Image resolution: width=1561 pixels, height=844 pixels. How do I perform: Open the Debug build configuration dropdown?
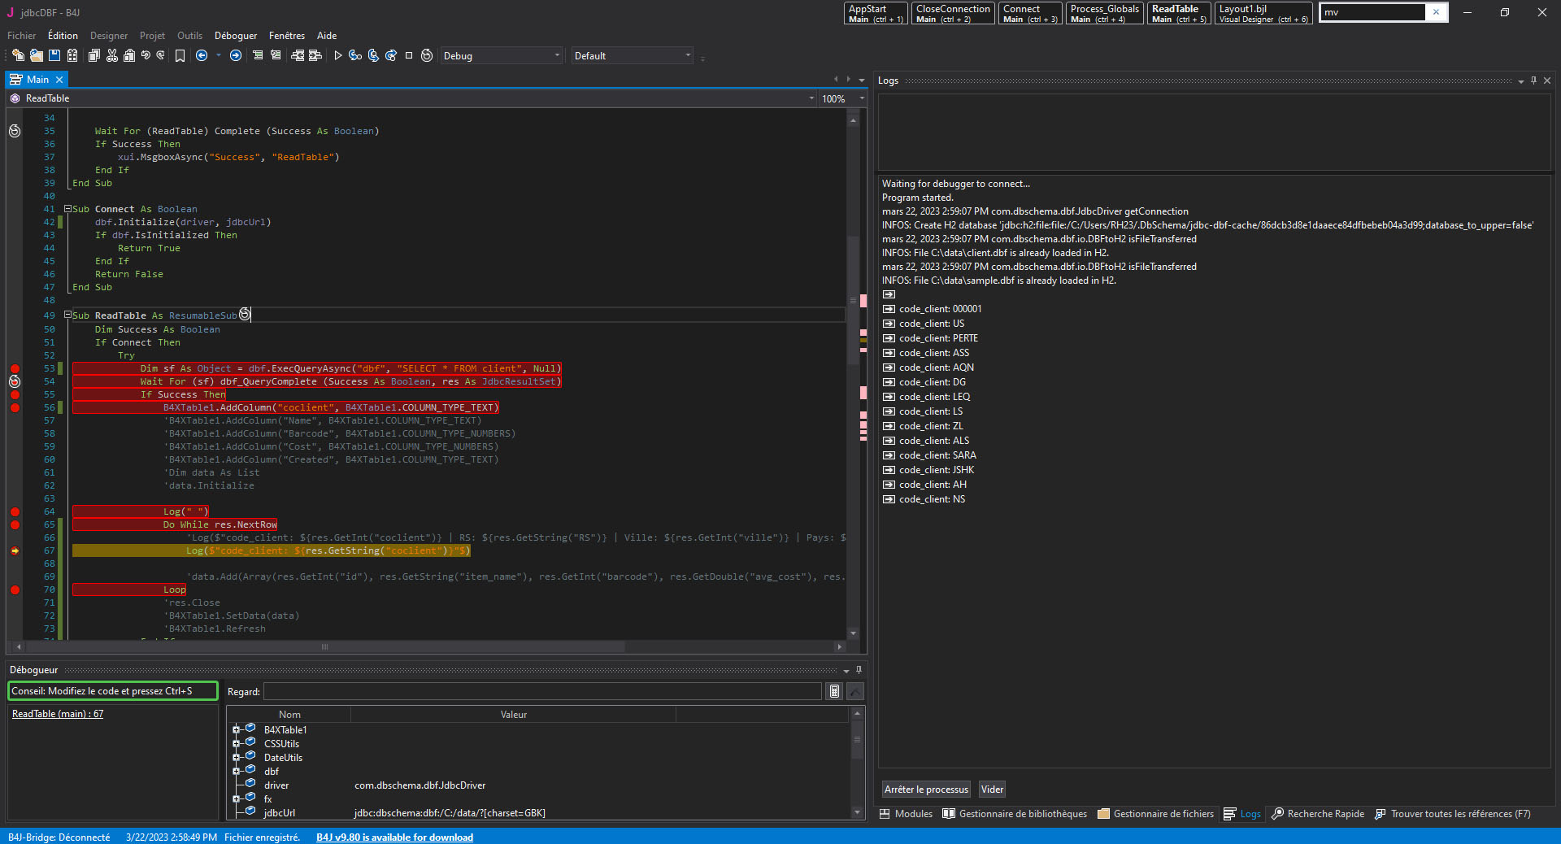point(501,55)
